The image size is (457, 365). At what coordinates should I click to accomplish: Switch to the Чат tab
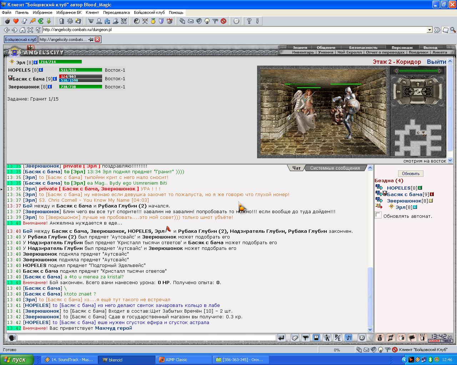(x=296, y=168)
